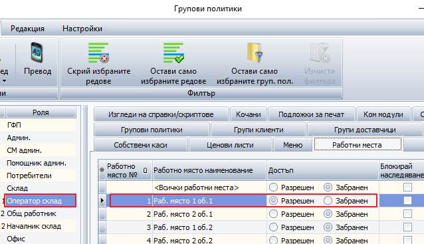The height and width of the screenshot is (244, 424).
Task: Click Блокирай наследяване column header
Action: tap(401, 170)
